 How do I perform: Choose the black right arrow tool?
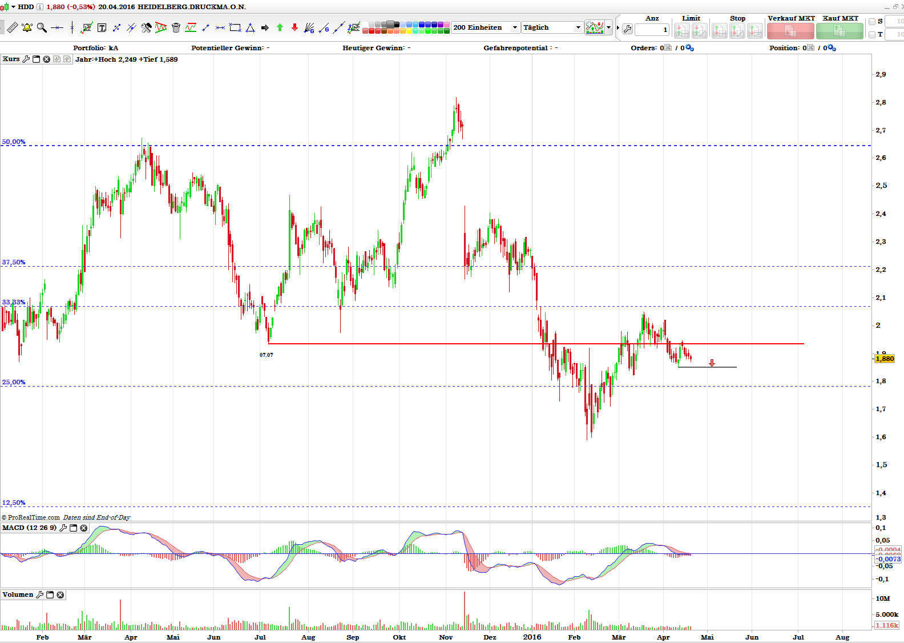coord(265,27)
